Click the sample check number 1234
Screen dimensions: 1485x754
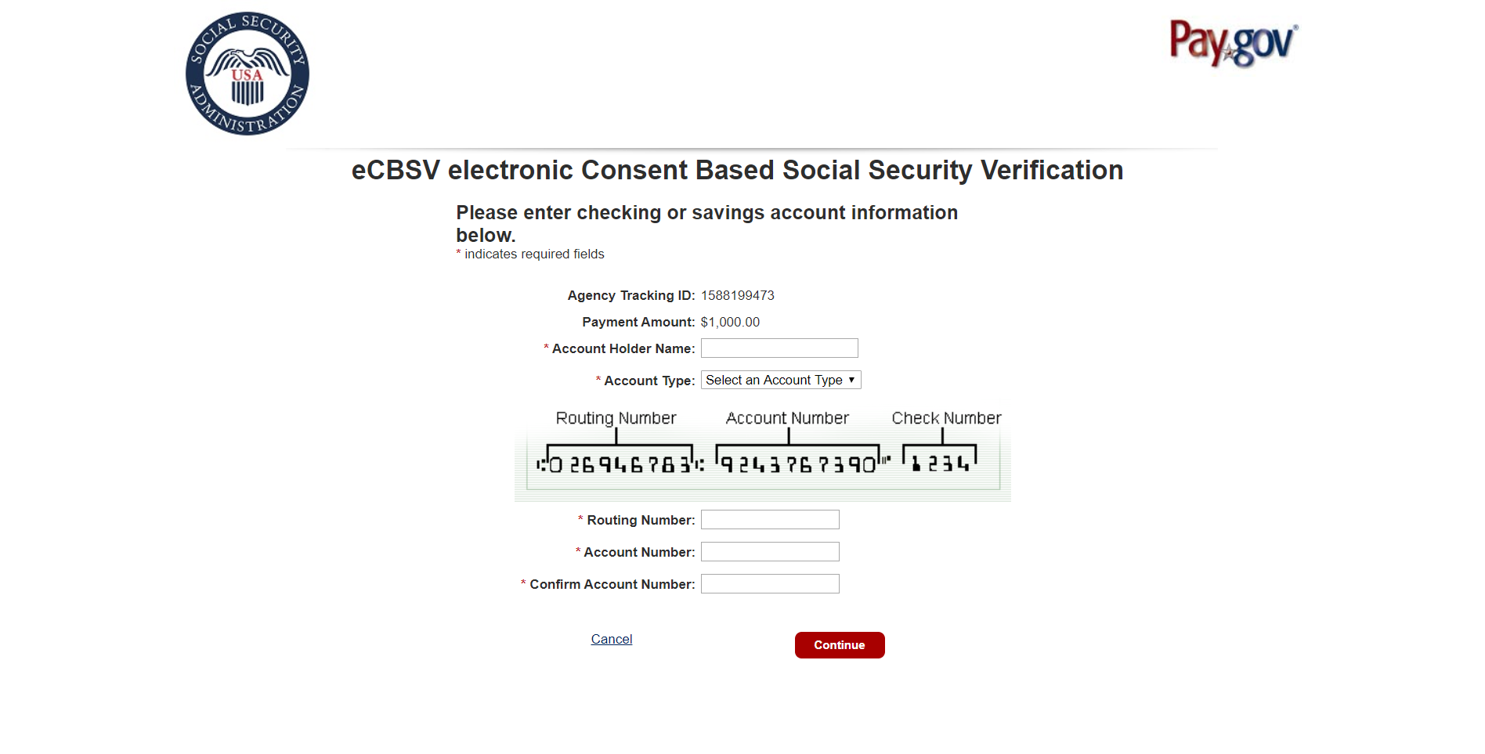(x=941, y=464)
